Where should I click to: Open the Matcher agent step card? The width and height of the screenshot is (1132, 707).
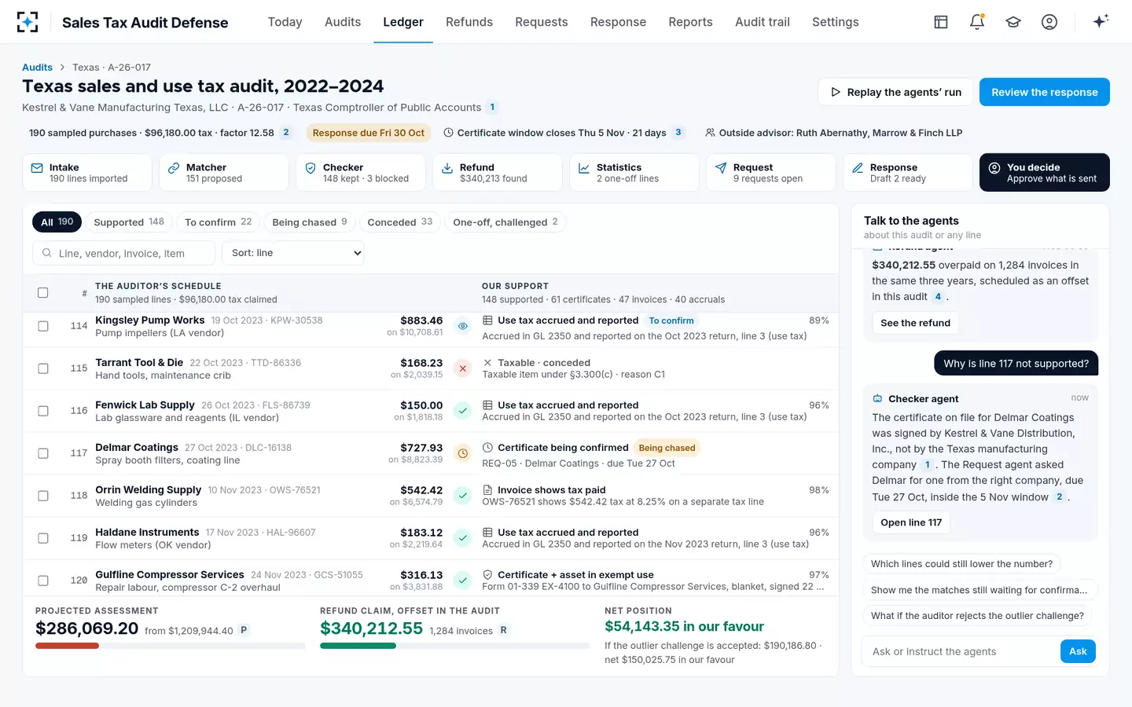[224, 173]
